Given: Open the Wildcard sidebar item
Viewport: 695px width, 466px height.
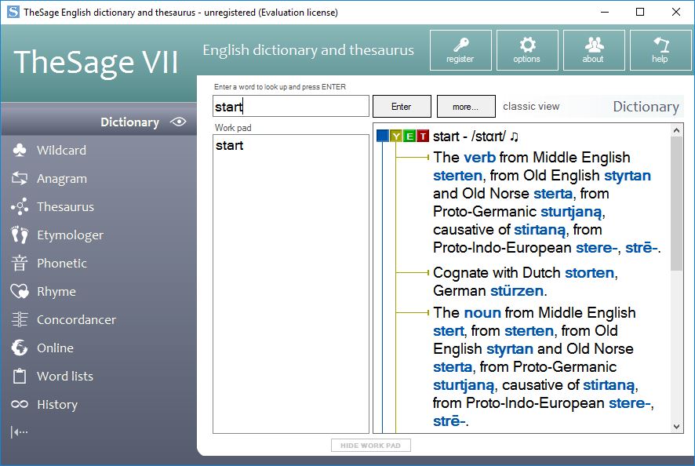Looking at the screenshot, I should pos(62,150).
